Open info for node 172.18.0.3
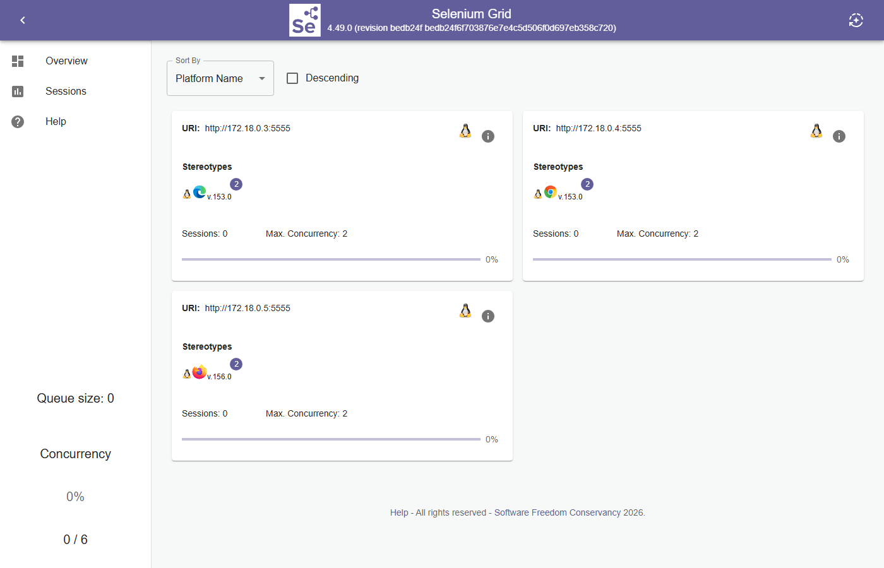884x568 pixels. point(488,136)
